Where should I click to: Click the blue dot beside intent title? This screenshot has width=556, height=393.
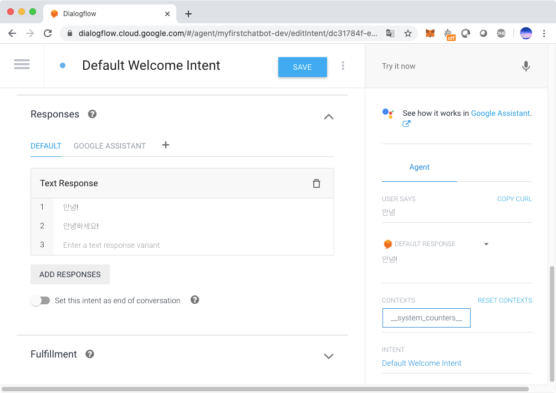tap(63, 65)
